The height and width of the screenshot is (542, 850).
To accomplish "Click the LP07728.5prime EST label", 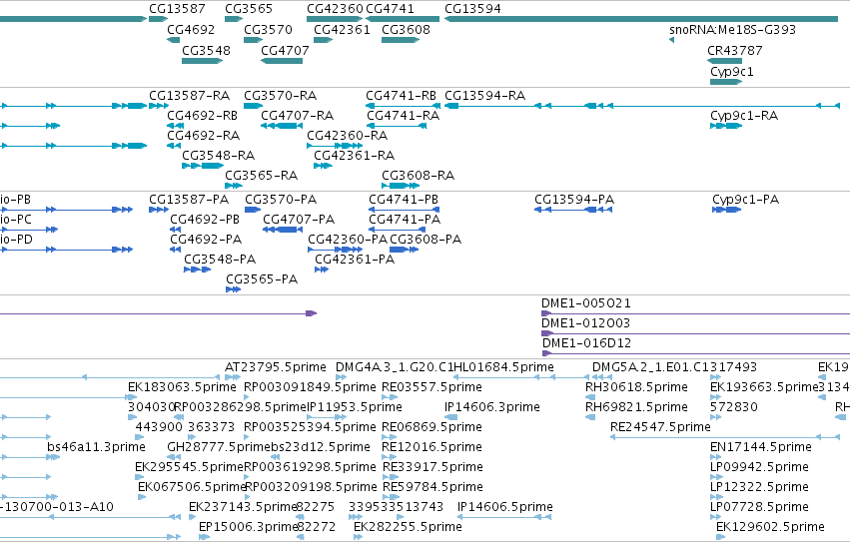I will pos(759,507).
